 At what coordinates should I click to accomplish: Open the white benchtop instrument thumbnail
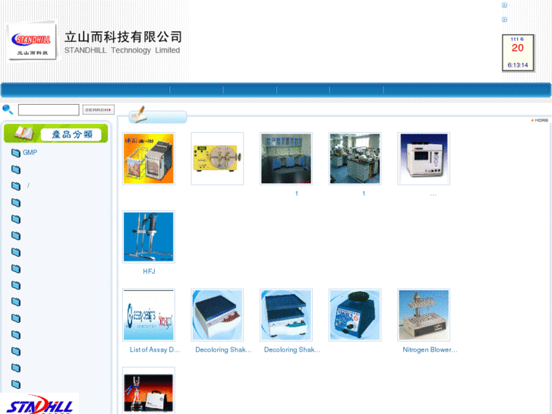pos(424,159)
